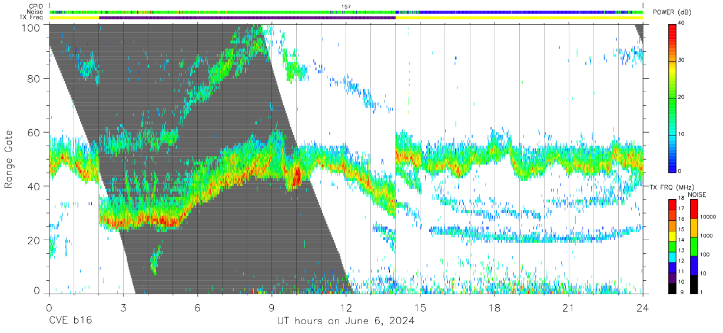723x333 pixels.
Task: Click the power colorbar gradient
Action: [672, 97]
